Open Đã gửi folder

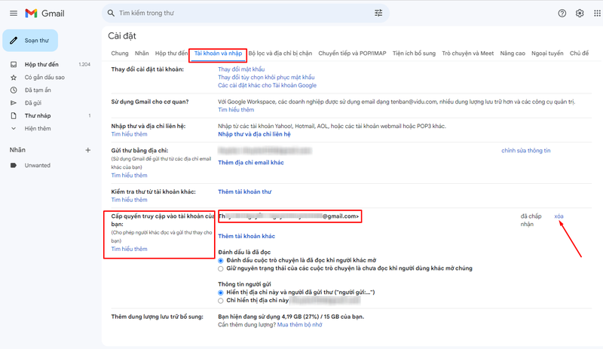point(33,103)
